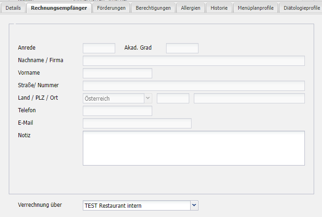Focus the Akad. Grad input field

[182, 48]
